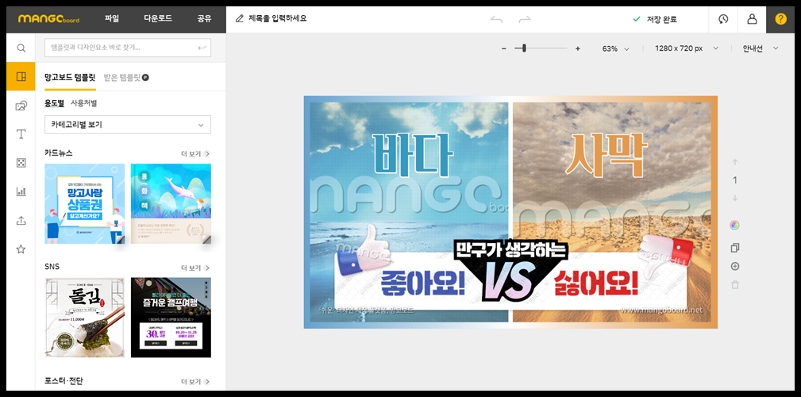The image size is (801, 397).
Task: Delete page with trash icon
Action: (x=735, y=284)
